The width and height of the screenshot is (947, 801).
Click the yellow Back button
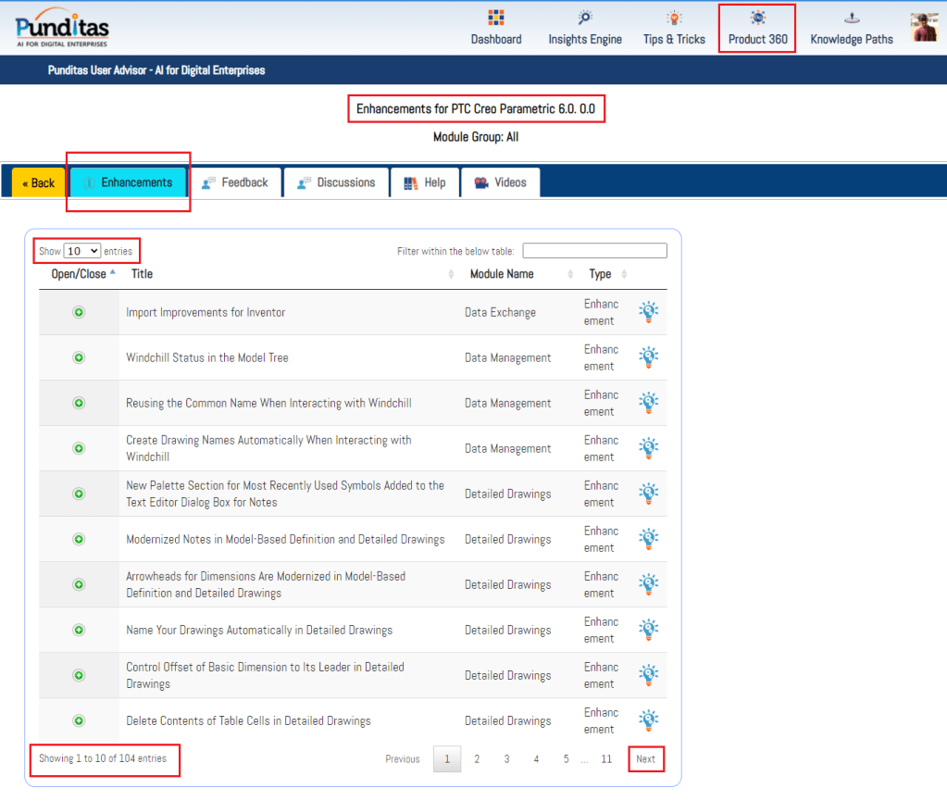point(39,183)
